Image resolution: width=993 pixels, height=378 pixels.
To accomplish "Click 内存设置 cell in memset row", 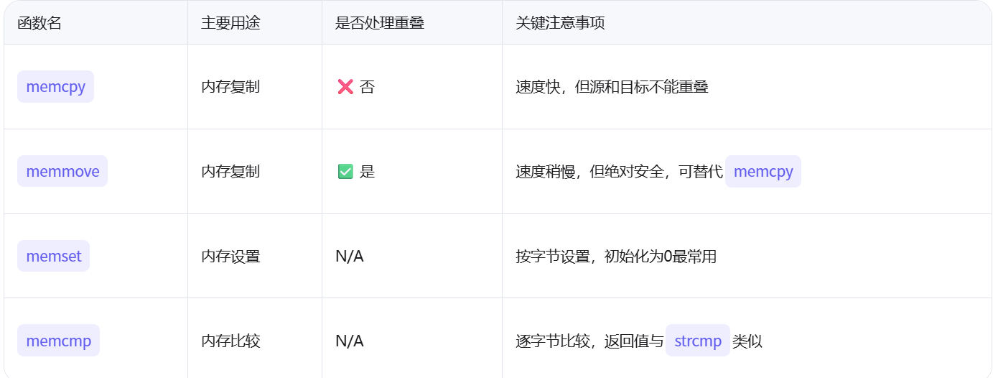I will 230,256.
